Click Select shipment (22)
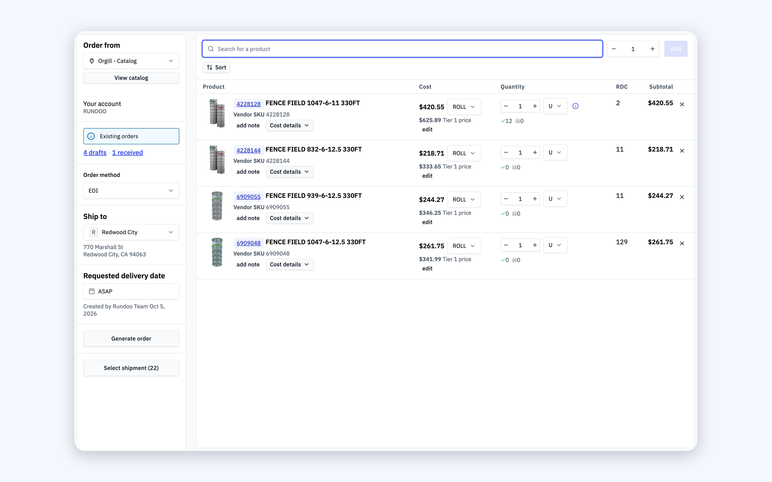The height and width of the screenshot is (482, 772). (x=131, y=368)
